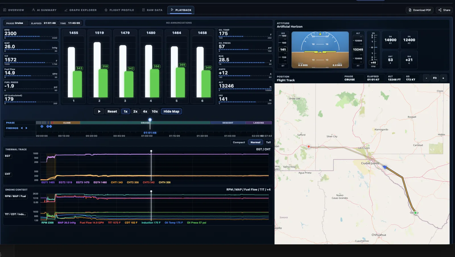
Task: Set playback speed to 1x
Action: pos(125,111)
